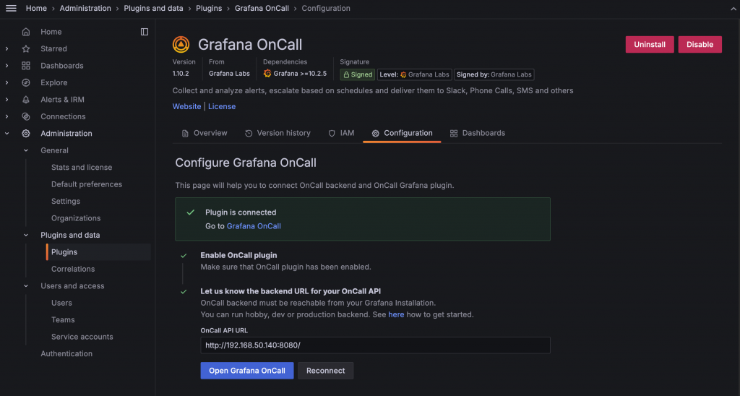Click the Uninstall button
The width and height of the screenshot is (740, 396).
(x=650, y=44)
